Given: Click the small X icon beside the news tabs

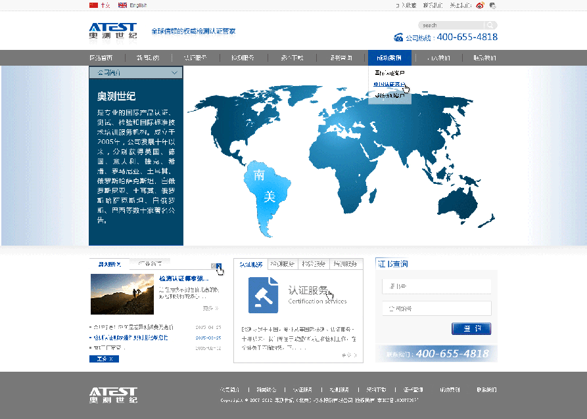Looking at the screenshot, I should [x=219, y=265].
